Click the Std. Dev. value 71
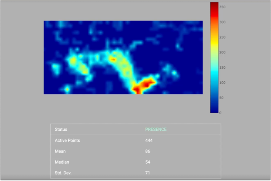Image resolution: width=271 pixels, height=181 pixels. [148, 173]
